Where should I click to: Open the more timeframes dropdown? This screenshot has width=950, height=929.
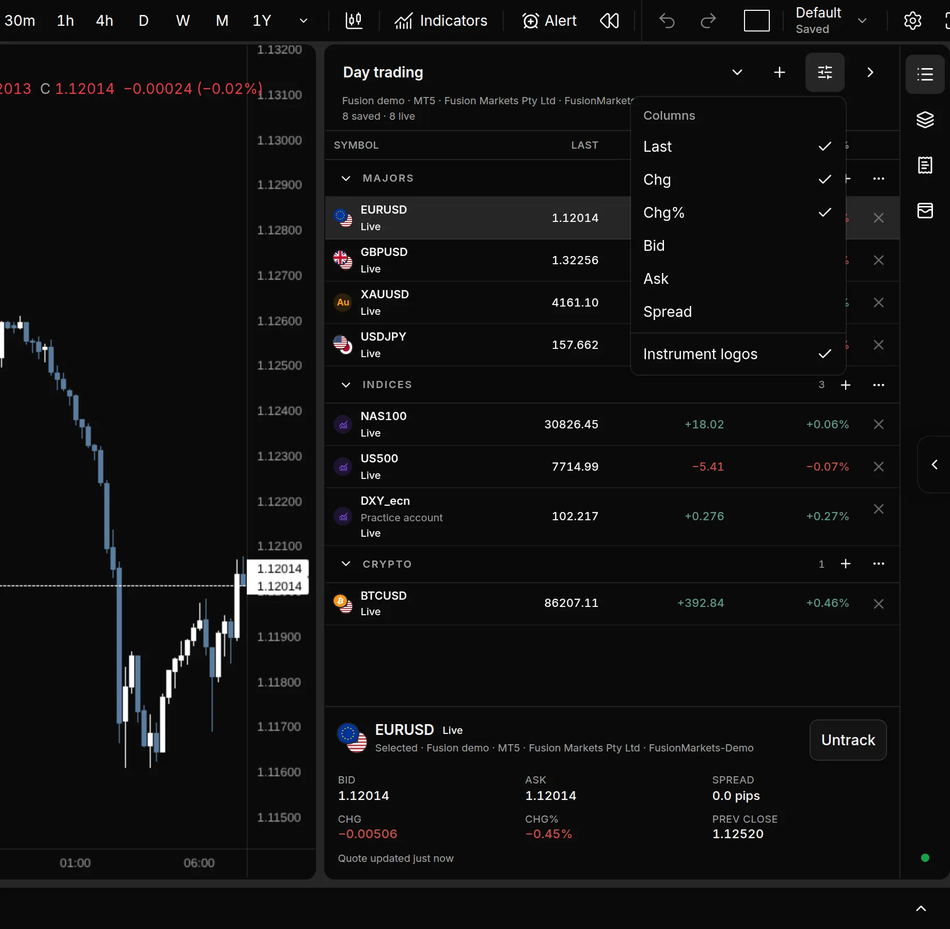pos(304,21)
